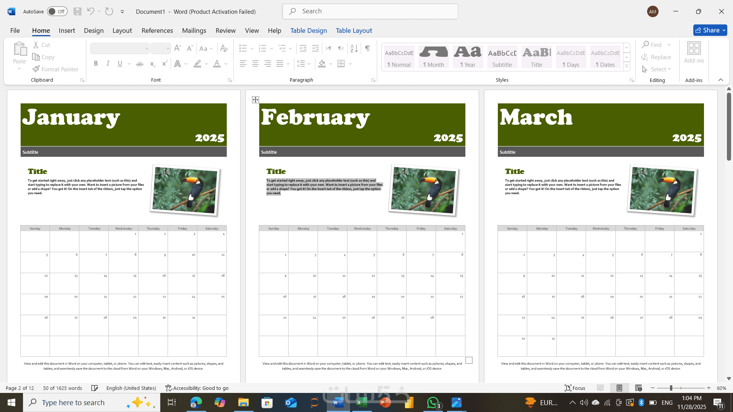Click the Clear All Formatting icon
The height and width of the screenshot is (412, 733).
pyautogui.click(x=224, y=48)
